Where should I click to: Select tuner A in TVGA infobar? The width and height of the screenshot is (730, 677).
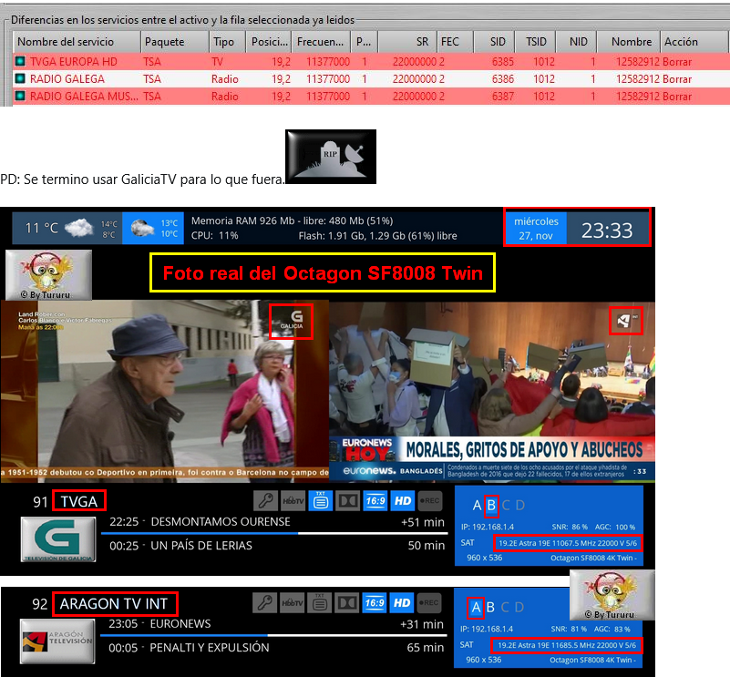pos(477,505)
